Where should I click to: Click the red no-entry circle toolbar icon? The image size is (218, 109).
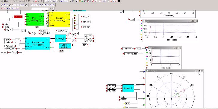pyautogui.click(x=93, y=1)
